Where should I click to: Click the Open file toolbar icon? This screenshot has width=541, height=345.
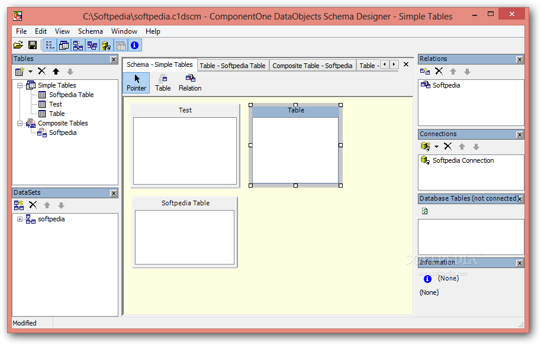click(18, 45)
